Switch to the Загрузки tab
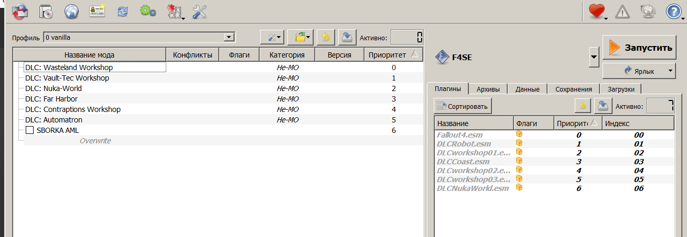The width and height of the screenshot is (687, 237). click(x=620, y=89)
